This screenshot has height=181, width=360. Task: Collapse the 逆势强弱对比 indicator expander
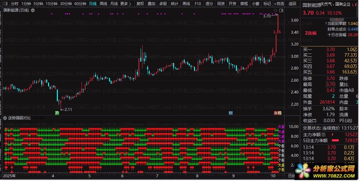pyautogui.click(x=5, y=118)
